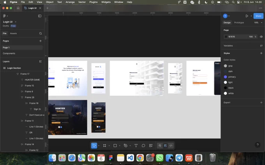Open the Plugins menu
The image size is (265, 165).
93,2
